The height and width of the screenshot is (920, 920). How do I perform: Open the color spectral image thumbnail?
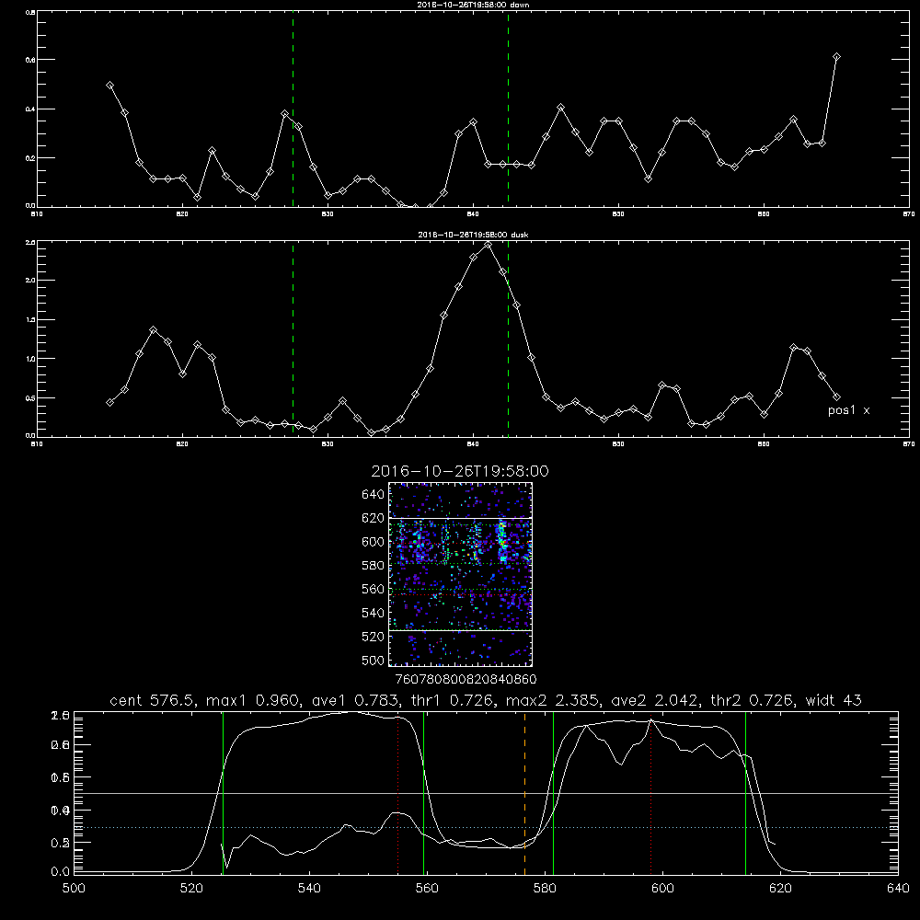[461, 574]
